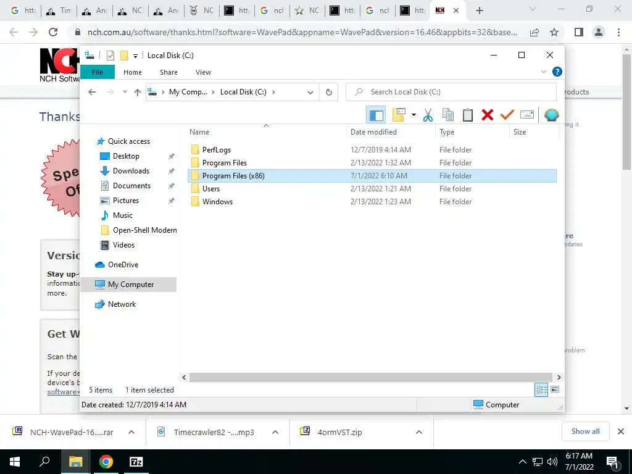Viewport: 632px width, 474px height.
Task: Sort by the Type column header
Action: [472, 132]
